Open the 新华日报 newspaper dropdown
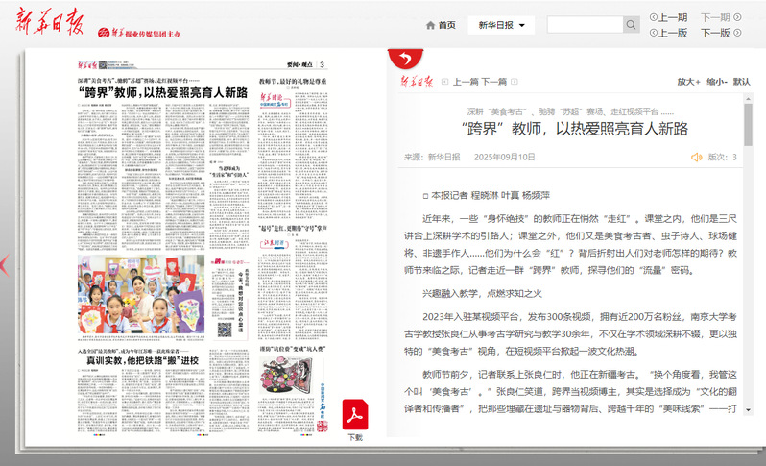Viewport: 766px width, 466px height. 501,25
